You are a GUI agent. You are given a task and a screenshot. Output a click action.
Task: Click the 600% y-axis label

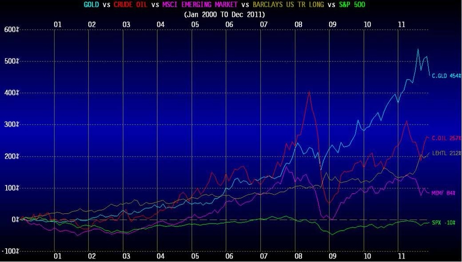click(x=10, y=30)
